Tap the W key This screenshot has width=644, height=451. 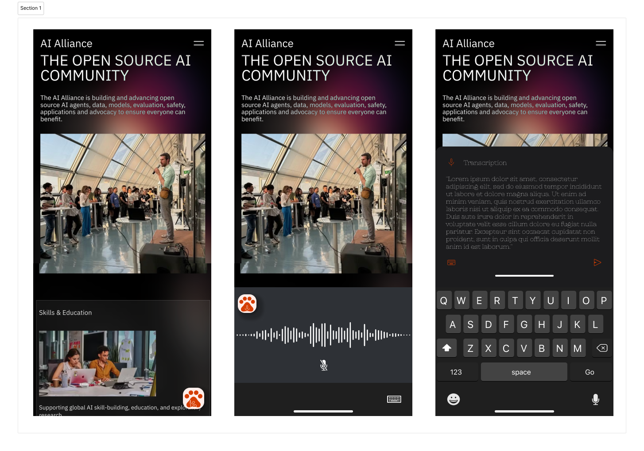pos(462,301)
